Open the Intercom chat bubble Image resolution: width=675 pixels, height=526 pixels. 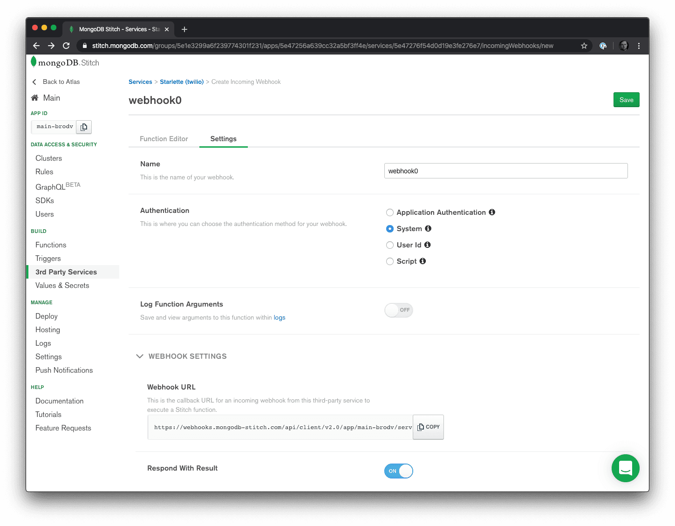point(625,468)
